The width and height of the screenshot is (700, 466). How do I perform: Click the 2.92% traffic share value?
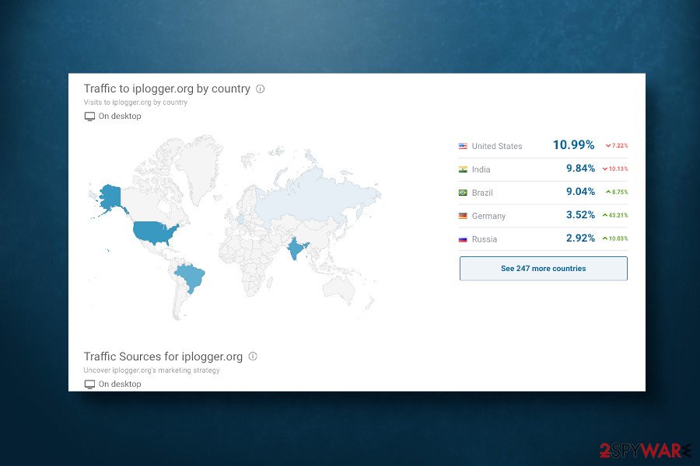pyautogui.click(x=580, y=238)
